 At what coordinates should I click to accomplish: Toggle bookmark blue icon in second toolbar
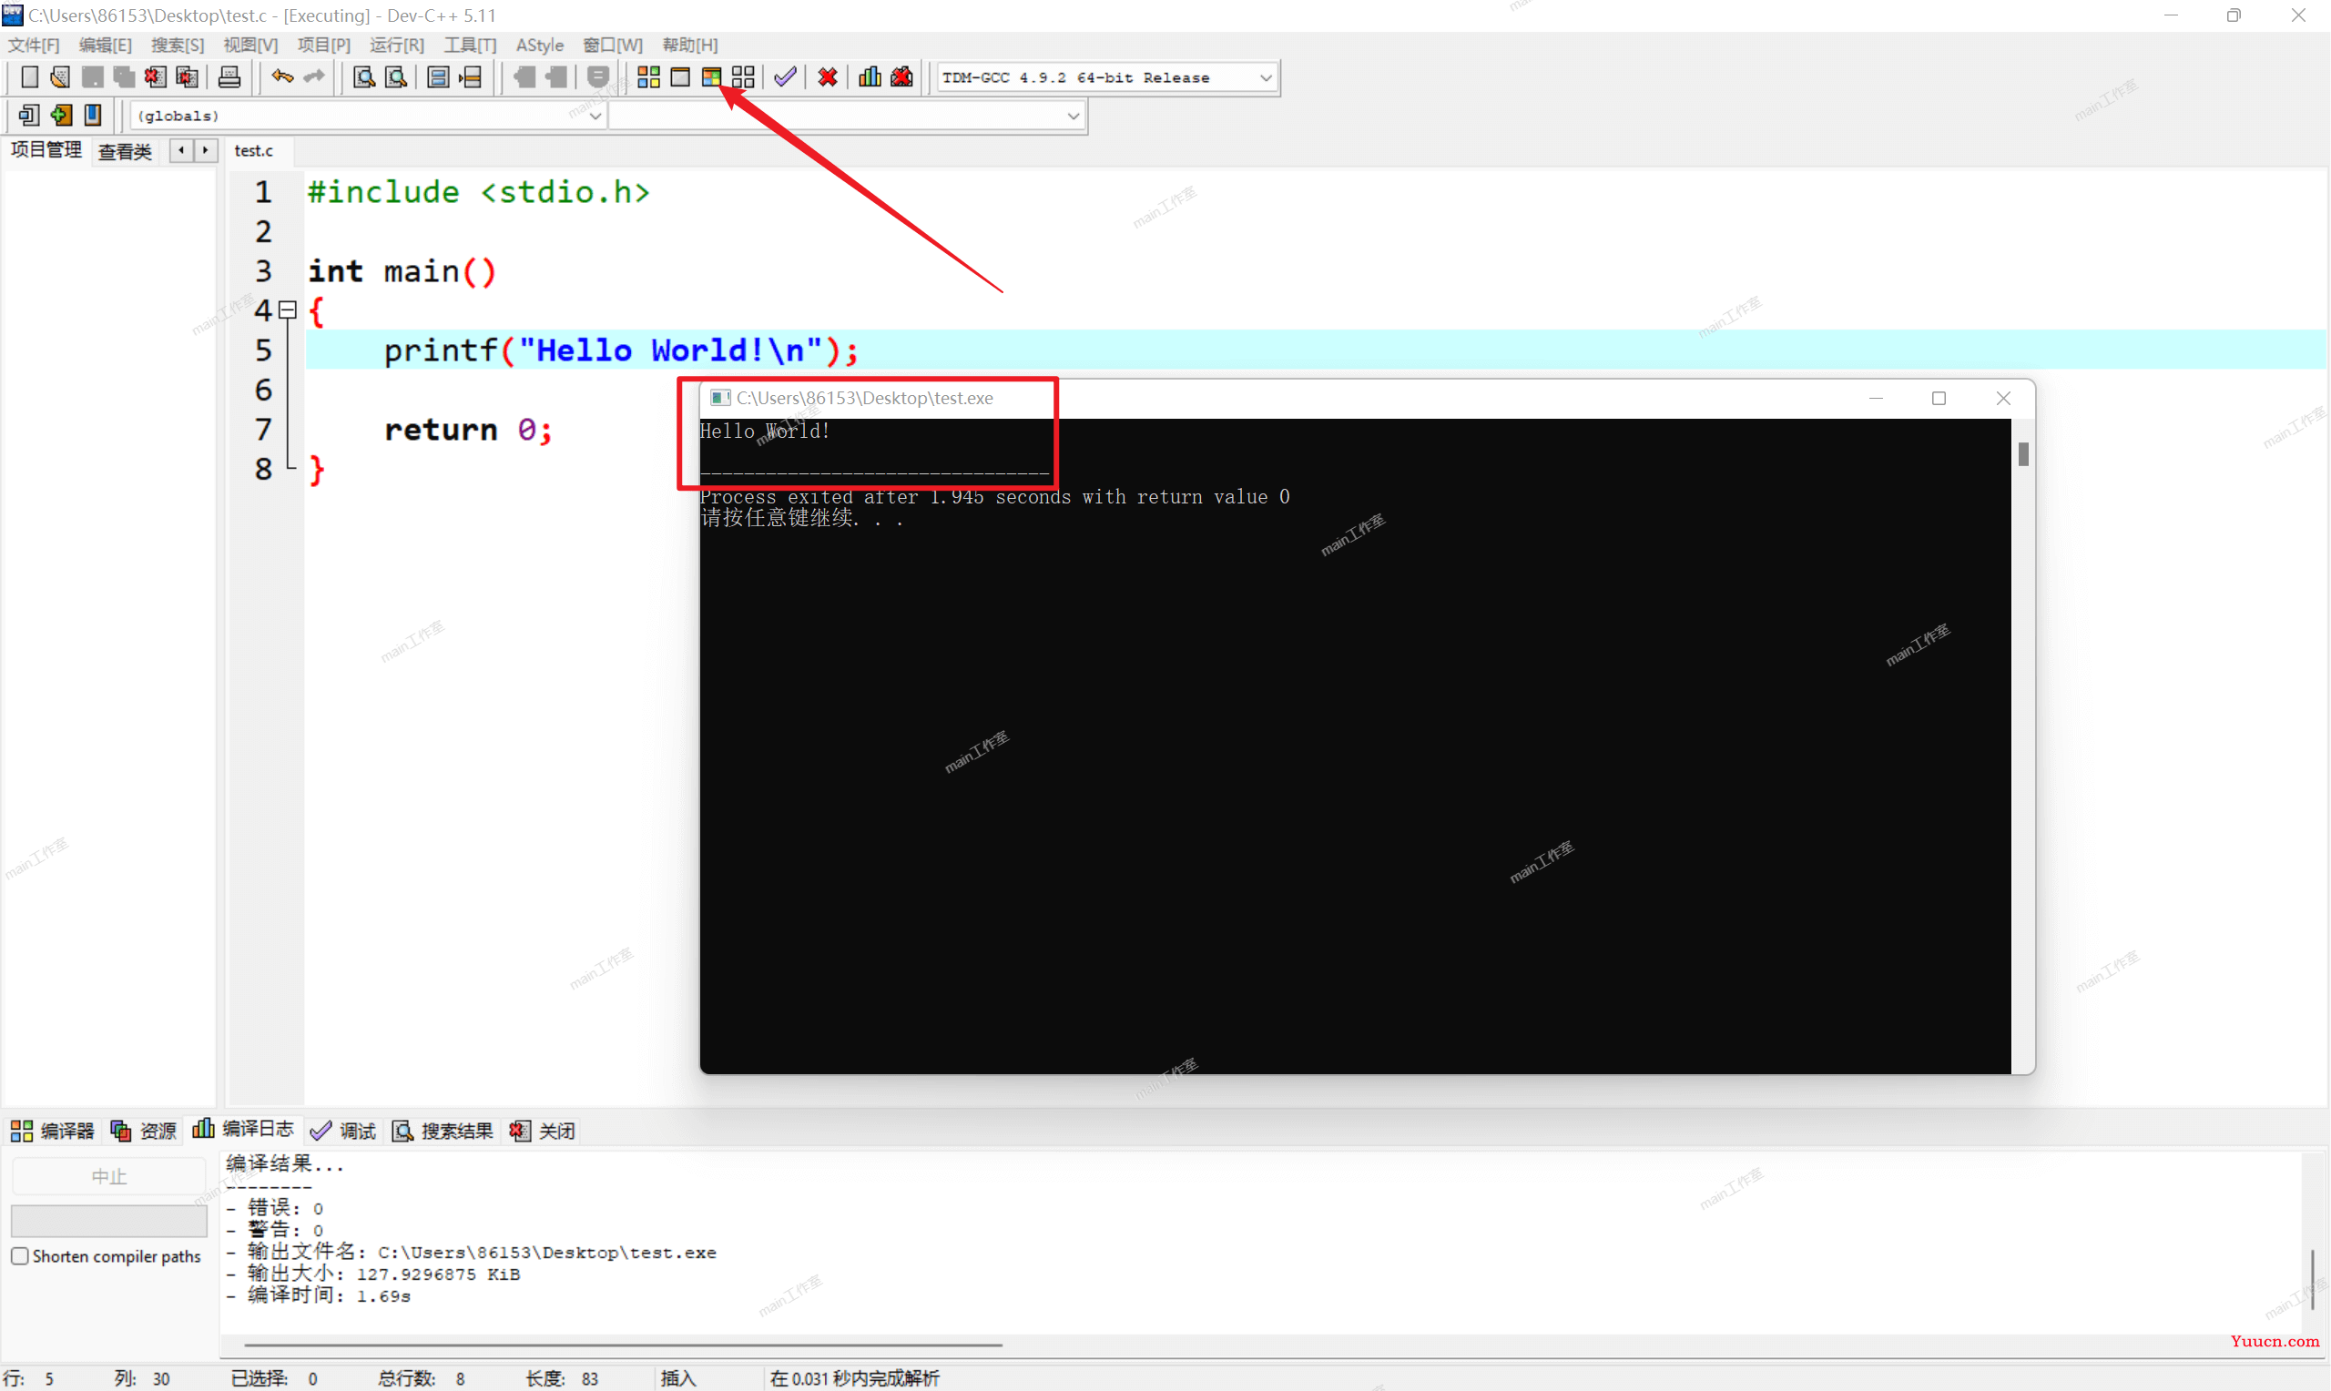(x=93, y=116)
